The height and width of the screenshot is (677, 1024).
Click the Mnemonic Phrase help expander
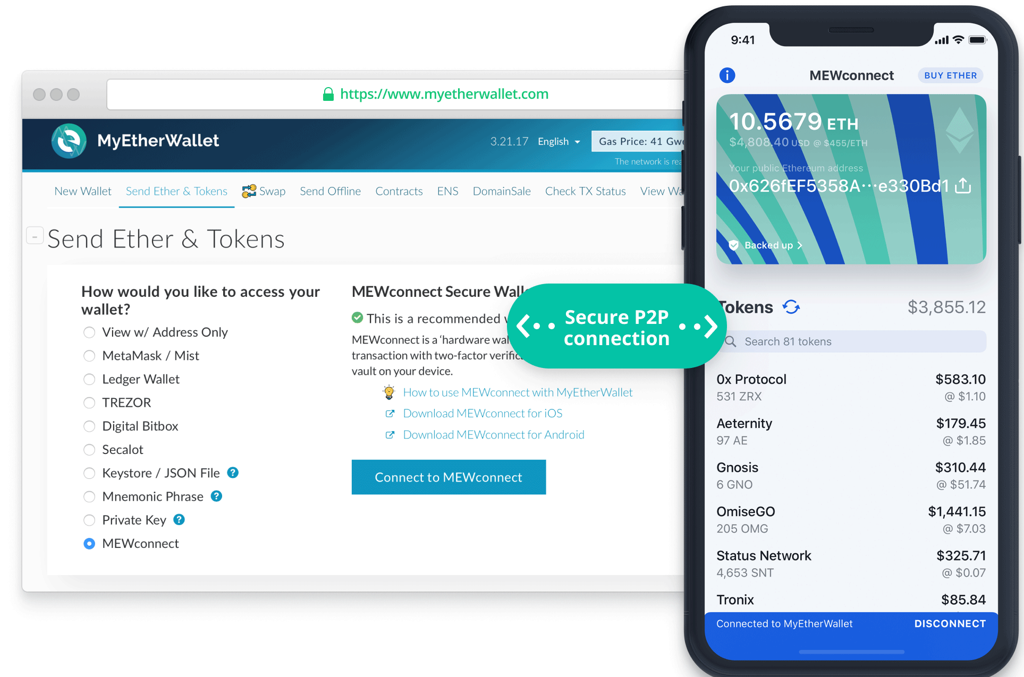pos(224,495)
